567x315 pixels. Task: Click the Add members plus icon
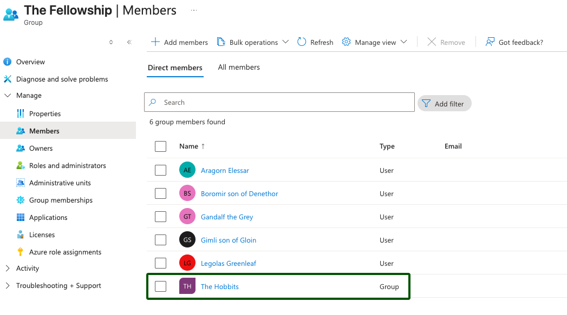[x=155, y=42]
